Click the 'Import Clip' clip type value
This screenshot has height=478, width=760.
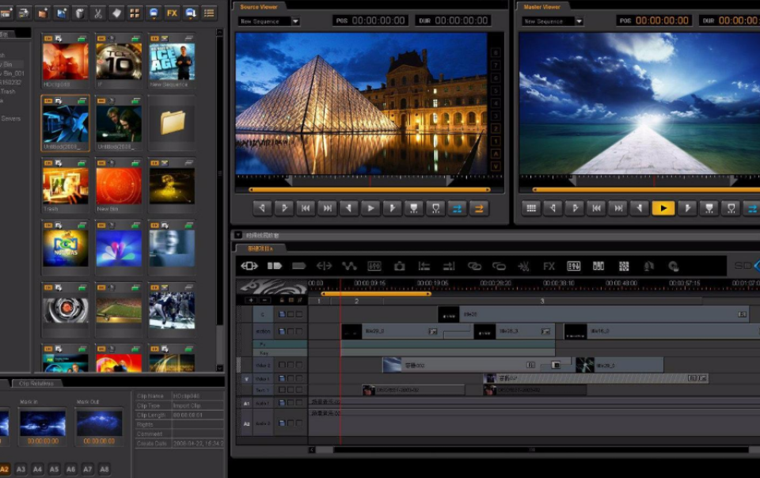187,405
